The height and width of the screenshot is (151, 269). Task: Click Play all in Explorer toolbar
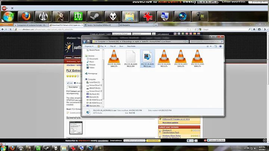click(x=113, y=46)
